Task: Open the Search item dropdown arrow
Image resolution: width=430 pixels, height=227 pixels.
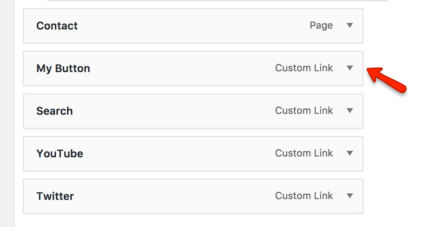Action: (350, 111)
